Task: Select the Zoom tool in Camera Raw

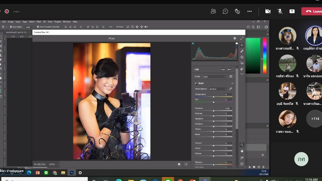Action: (x=242, y=145)
